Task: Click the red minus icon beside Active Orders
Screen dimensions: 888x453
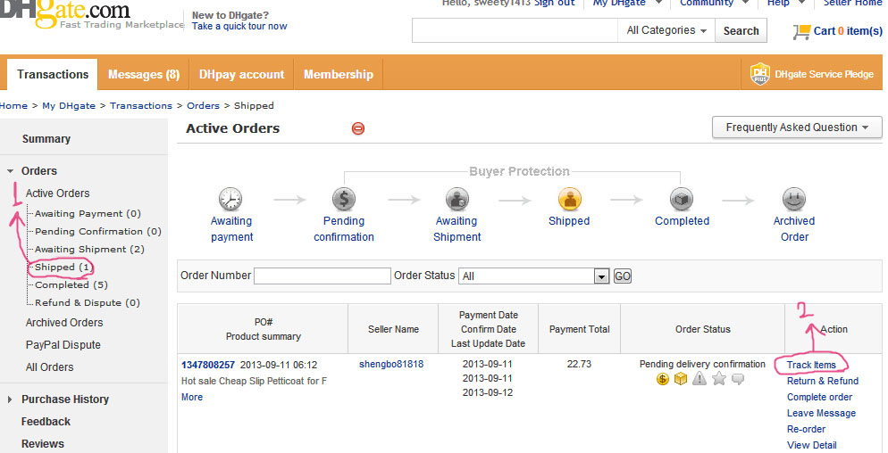Action: tap(358, 128)
